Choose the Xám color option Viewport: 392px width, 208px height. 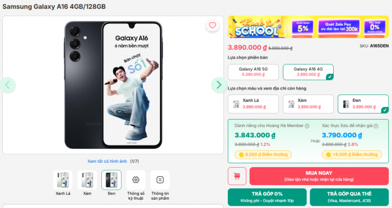click(308, 104)
